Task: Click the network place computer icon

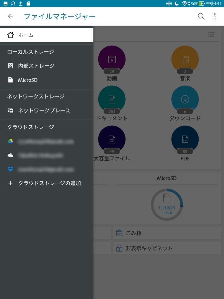Action: coord(10,110)
